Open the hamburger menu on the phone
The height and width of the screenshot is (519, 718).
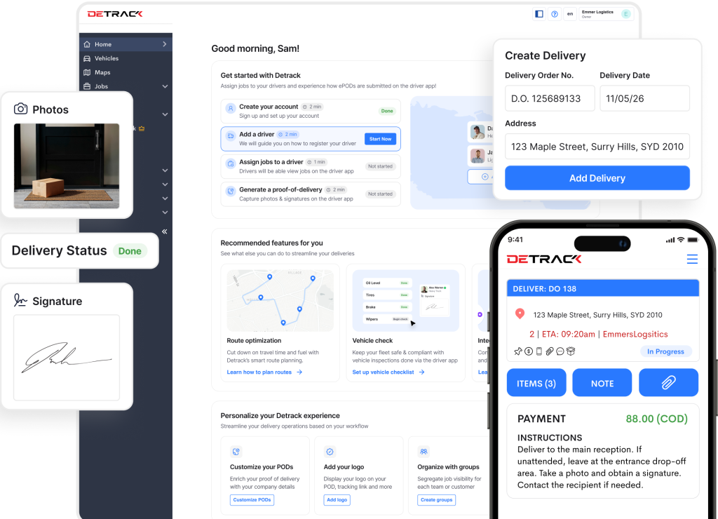(692, 259)
